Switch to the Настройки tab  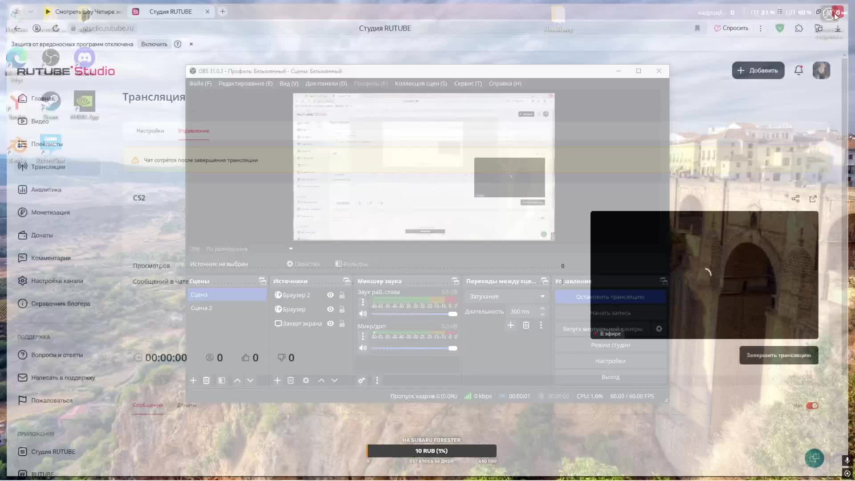click(150, 130)
